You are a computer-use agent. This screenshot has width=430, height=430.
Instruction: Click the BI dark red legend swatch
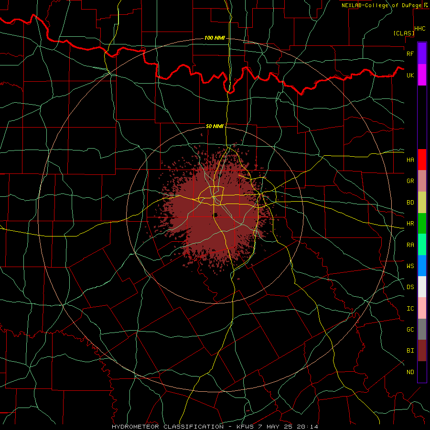pyautogui.click(x=422, y=351)
